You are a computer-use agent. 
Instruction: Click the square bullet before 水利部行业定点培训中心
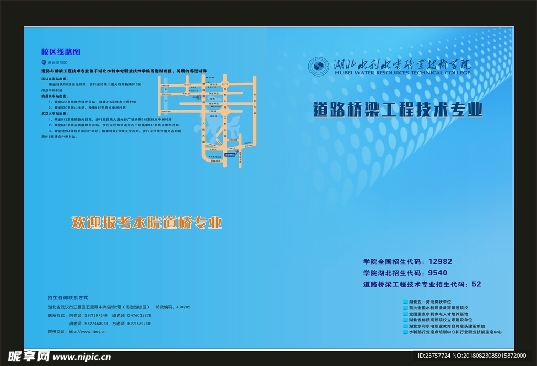405,332
